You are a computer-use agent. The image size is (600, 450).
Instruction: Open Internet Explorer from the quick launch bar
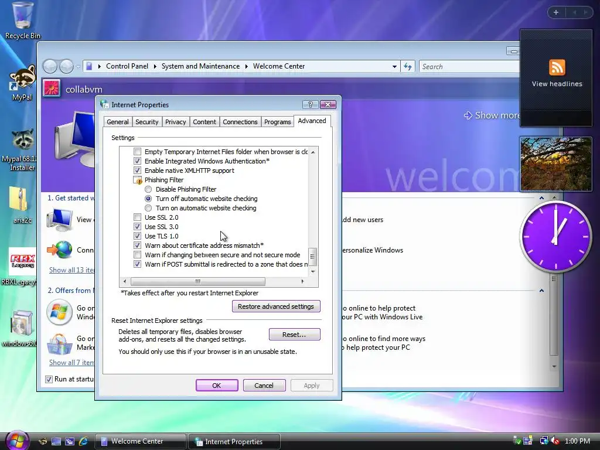pyautogui.click(x=83, y=441)
